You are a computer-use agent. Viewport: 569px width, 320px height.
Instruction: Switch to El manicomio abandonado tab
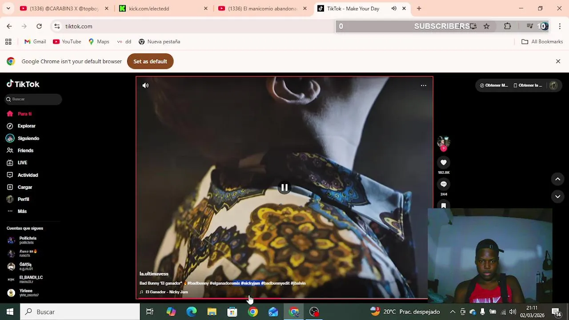pyautogui.click(x=263, y=8)
